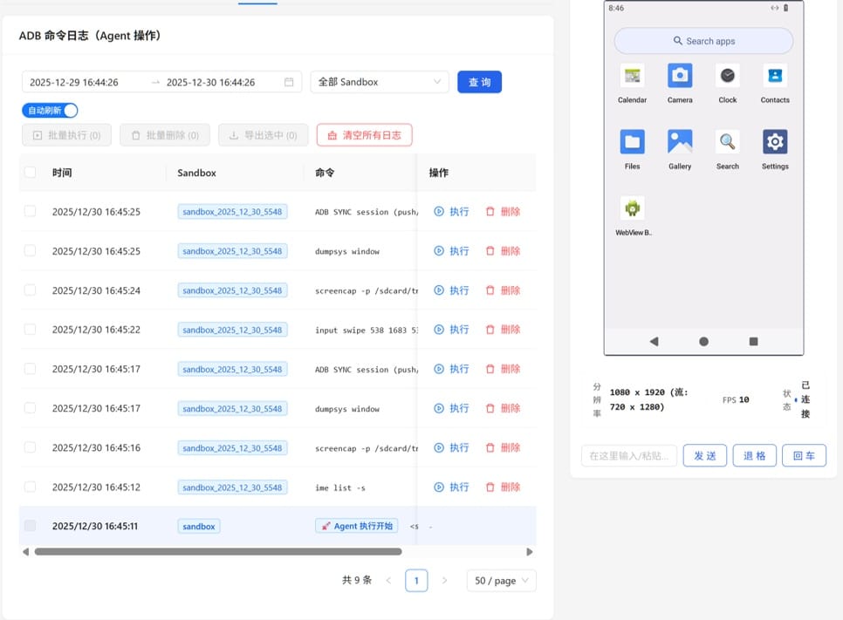
Task: Open the 全部 Sandbox filter dropdown
Action: [379, 81]
